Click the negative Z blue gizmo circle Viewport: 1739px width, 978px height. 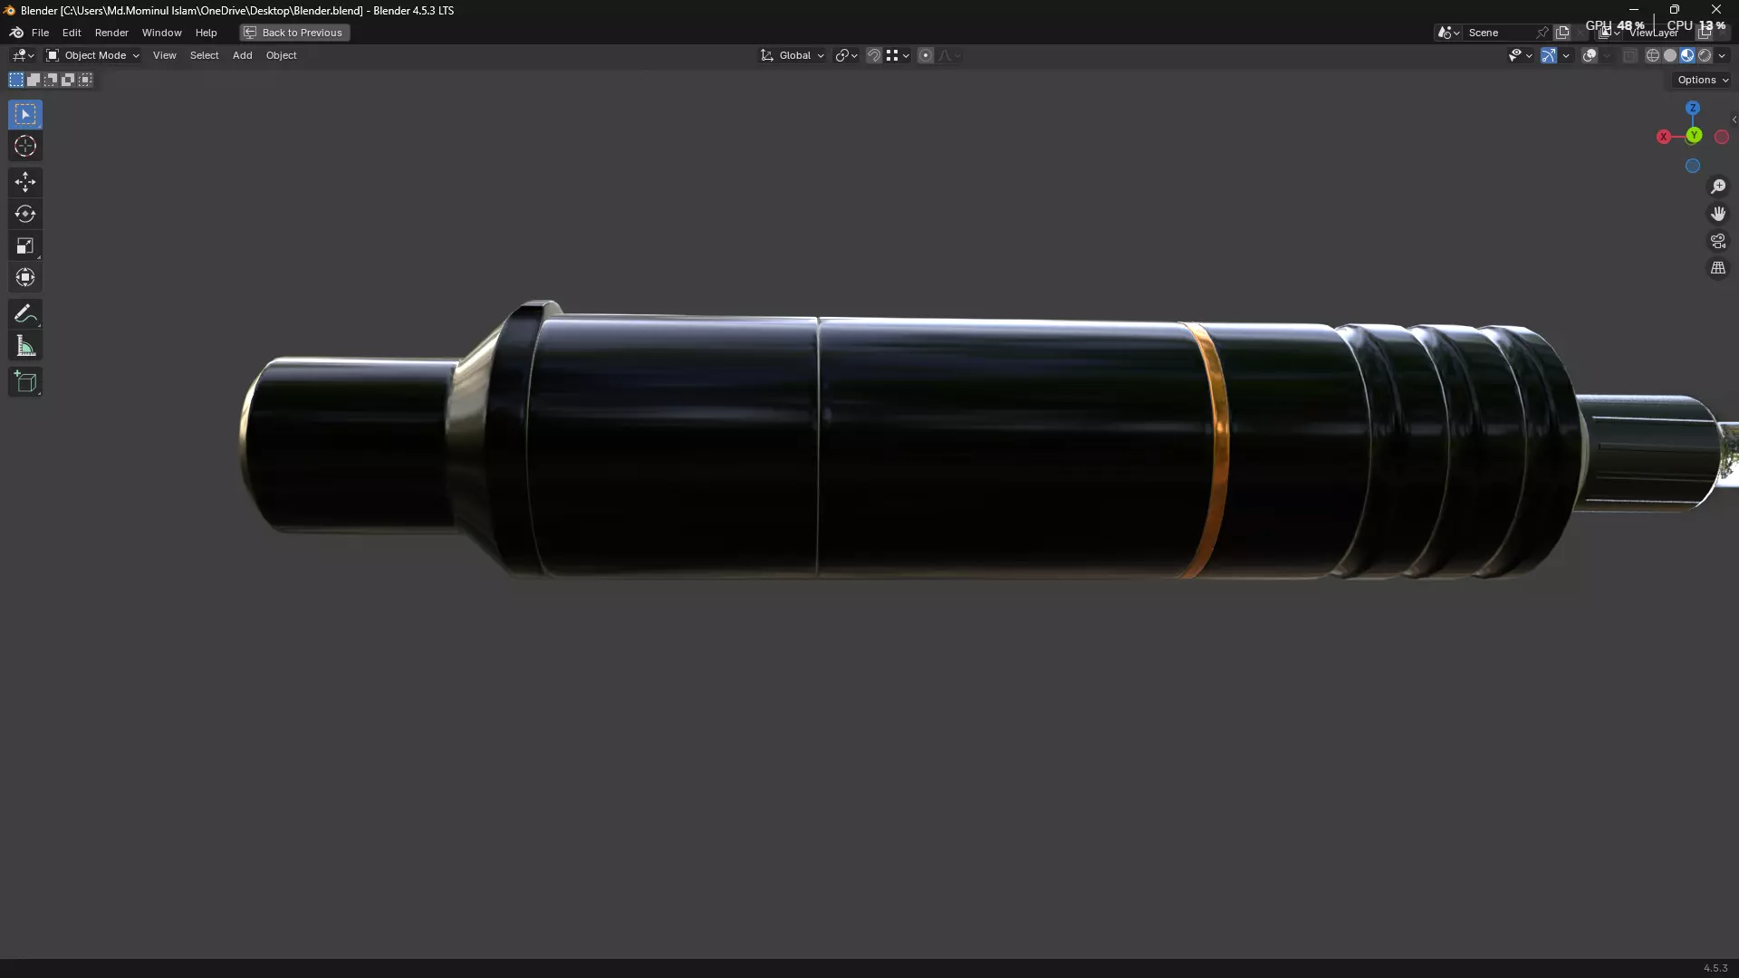[x=1693, y=166]
